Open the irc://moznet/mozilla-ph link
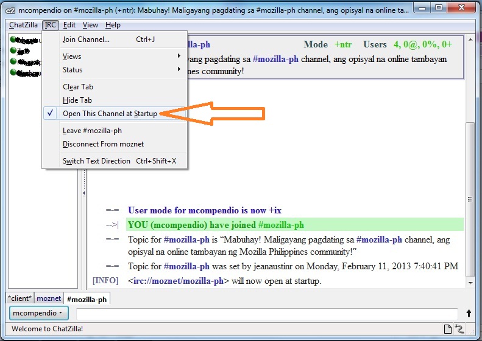The height and width of the screenshot is (341, 482). (x=179, y=281)
